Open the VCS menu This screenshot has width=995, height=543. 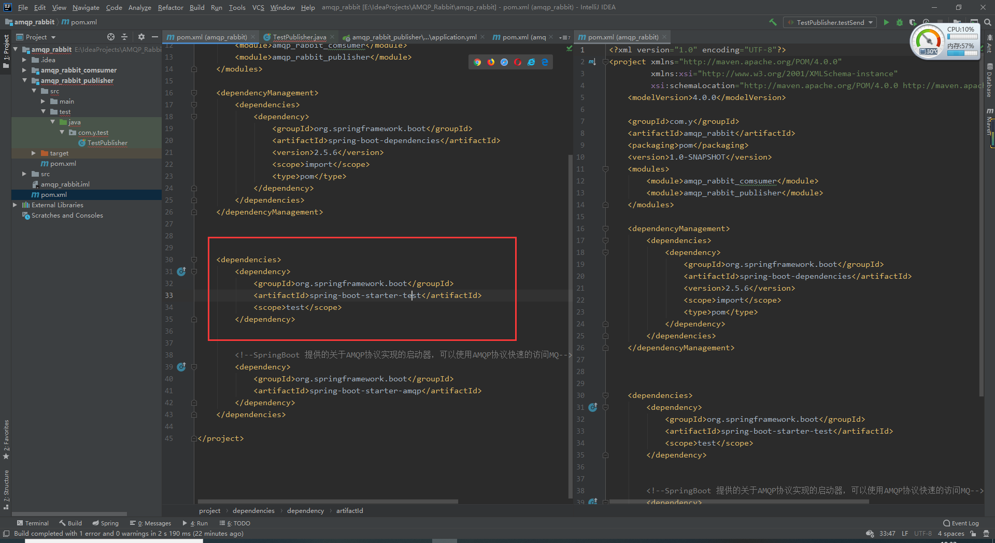pyautogui.click(x=258, y=7)
